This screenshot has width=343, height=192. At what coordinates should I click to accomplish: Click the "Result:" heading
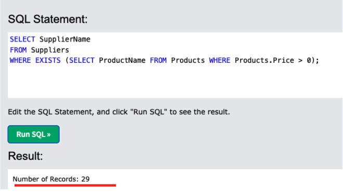(25, 156)
